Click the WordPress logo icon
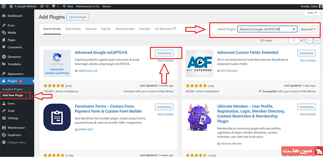Viewport: 323px width, 161px height. click(4, 6)
